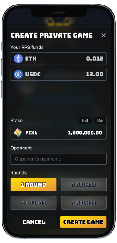Click the USDC dollar coin icon
Image resolution: width=117 pixels, height=243 pixels.
click(18, 75)
